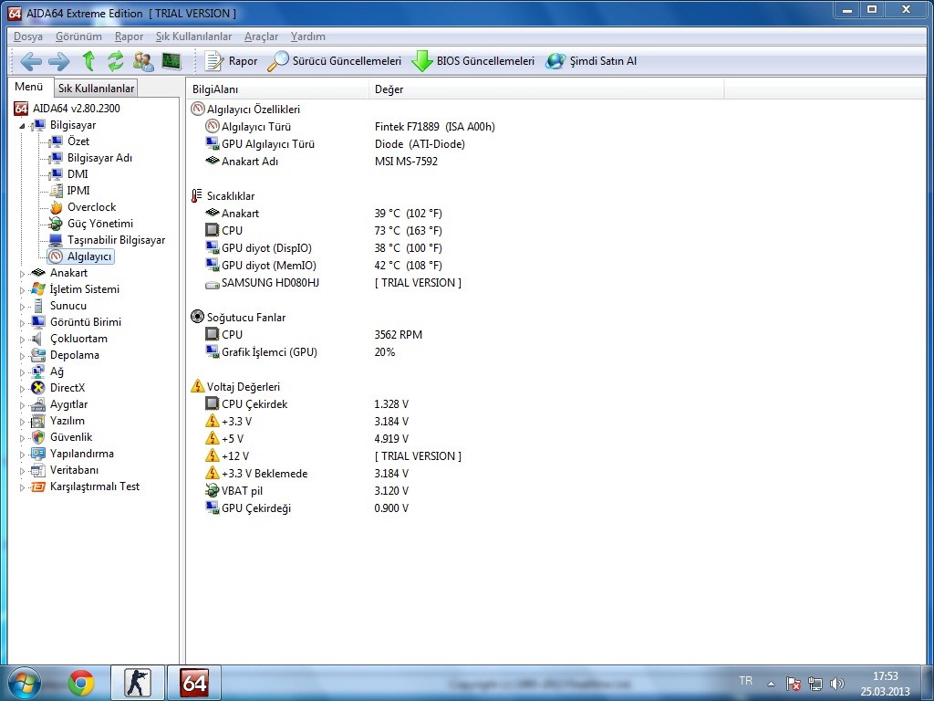The image size is (934, 701).
Task: Refresh the sensor readings
Action: pyautogui.click(x=116, y=61)
